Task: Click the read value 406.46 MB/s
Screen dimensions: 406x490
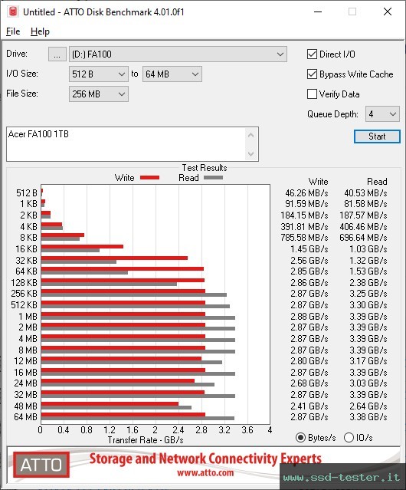Action: (x=363, y=226)
